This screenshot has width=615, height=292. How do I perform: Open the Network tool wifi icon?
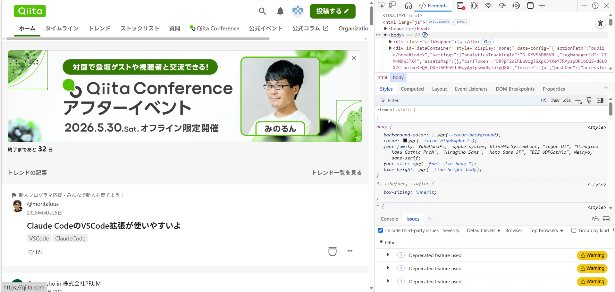point(488,5)
